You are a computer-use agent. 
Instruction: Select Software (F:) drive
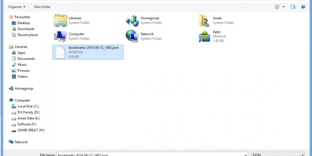24,124
